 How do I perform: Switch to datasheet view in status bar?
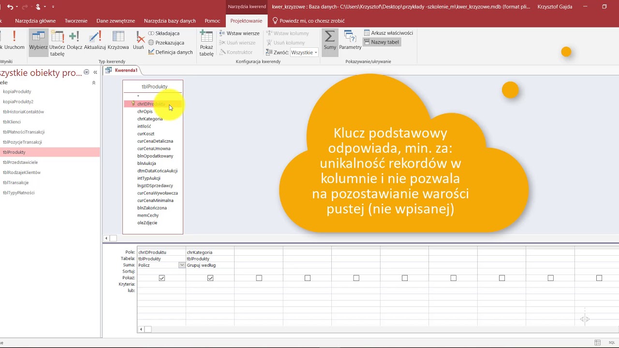point(598,343)
